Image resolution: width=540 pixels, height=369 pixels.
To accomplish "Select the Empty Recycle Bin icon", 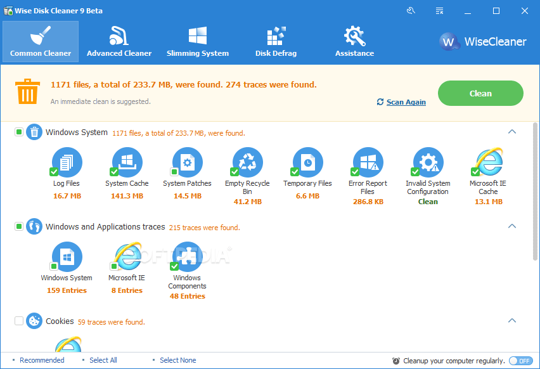I will [248, 162].
